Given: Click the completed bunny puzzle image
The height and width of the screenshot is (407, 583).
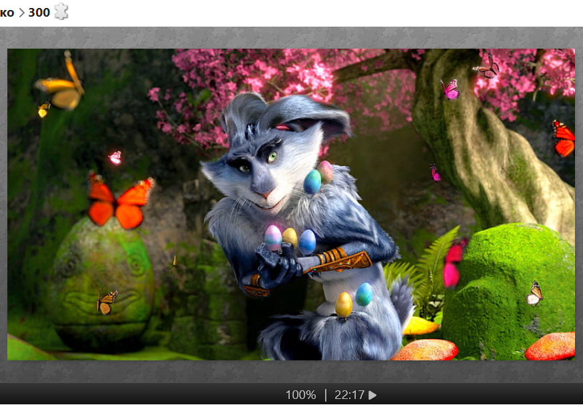Looking at the screenshot, I should click(291, 204).
